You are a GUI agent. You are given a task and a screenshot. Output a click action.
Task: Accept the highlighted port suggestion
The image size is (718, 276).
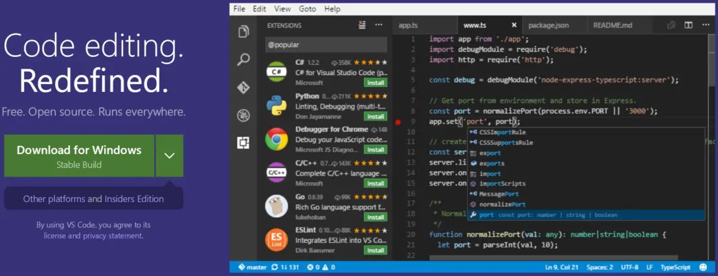click(x=586, y=215)
